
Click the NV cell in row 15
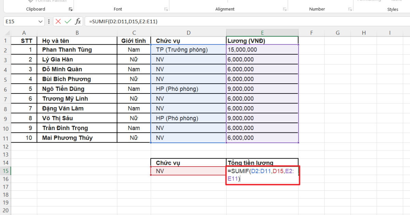(189, 171)
